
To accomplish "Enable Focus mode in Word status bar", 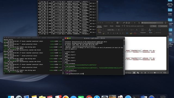I will coord(128,73).
